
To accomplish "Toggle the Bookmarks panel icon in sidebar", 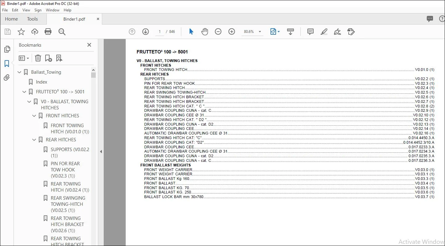I will 7,64.
